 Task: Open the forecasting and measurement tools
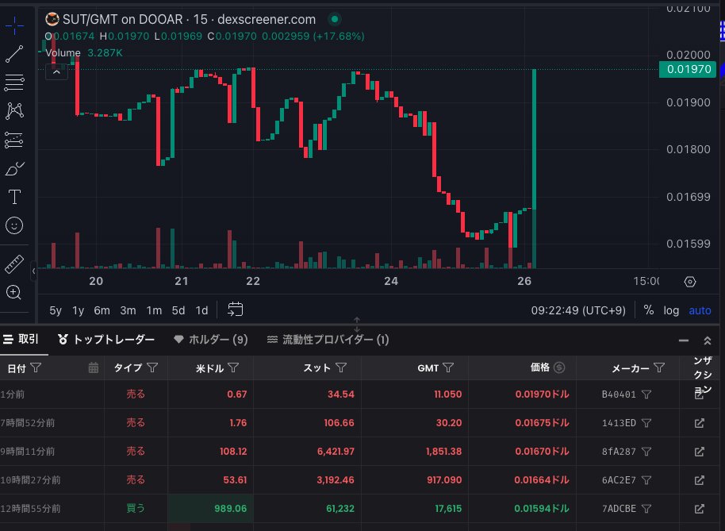coord(14,140)
